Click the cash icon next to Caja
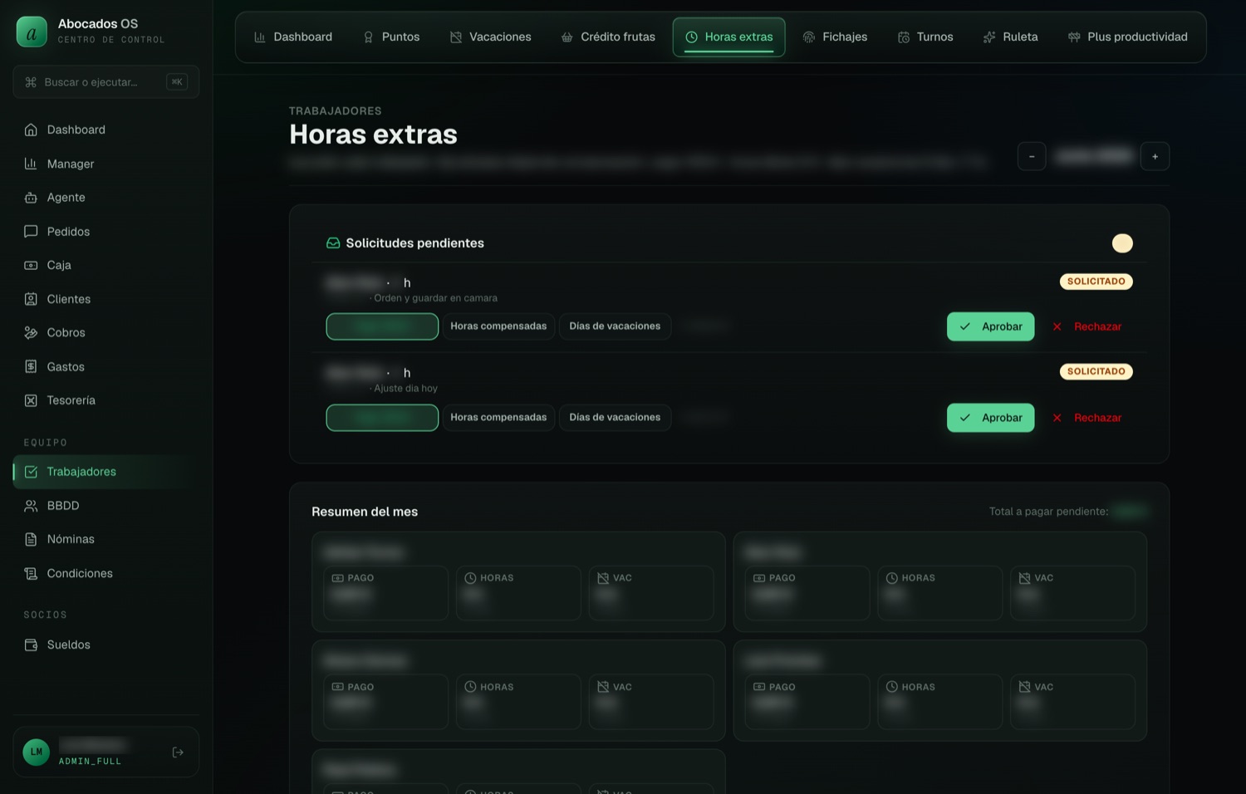Image resolution: width=1246 pixels, height=794 pixels. pyautogui.click(x=31, y=265)
